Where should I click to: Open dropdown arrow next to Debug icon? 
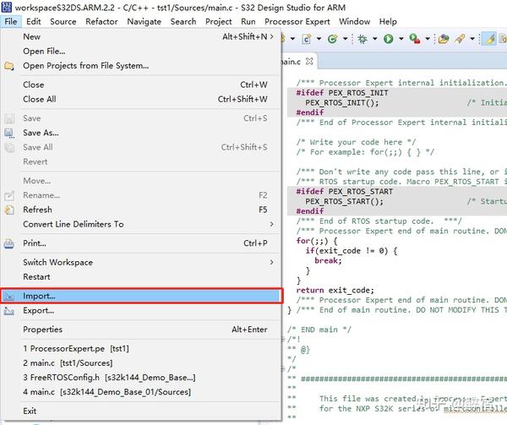pyautogui.click(x=375, y=39)
